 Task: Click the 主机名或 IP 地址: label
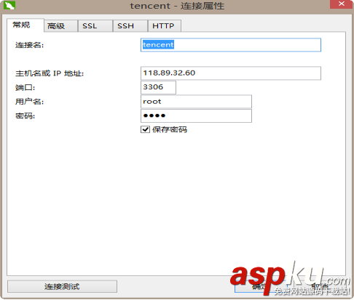click(x=50, y=73)
